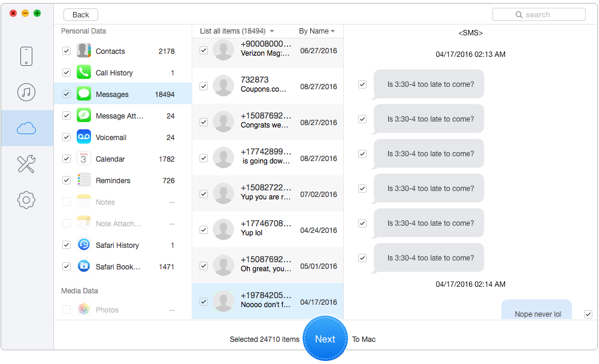Click avatar of the 732873 Coupons conversation
Viewport: 599px width, 364px height.
pos(223,86)
